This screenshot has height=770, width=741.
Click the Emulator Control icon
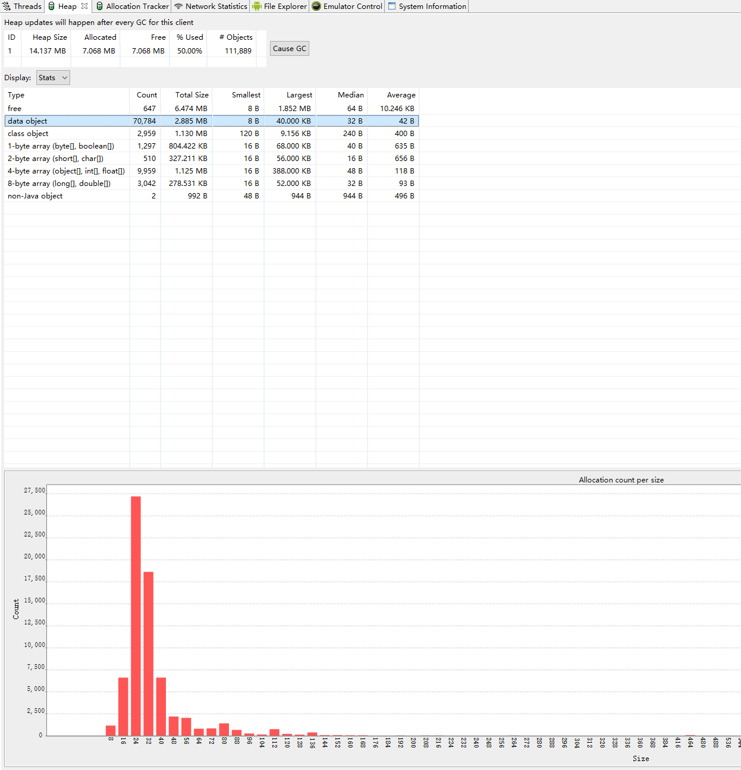point(315,6)
